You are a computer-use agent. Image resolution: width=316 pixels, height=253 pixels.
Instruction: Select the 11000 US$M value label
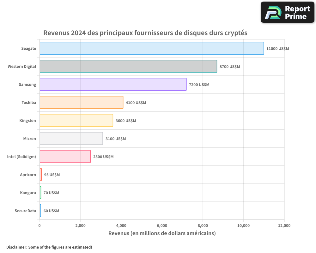point(277,49)
